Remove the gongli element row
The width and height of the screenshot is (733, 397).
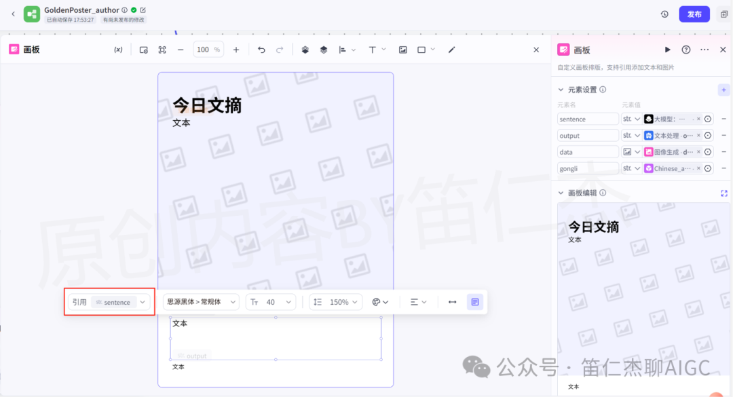click(723, 168)
